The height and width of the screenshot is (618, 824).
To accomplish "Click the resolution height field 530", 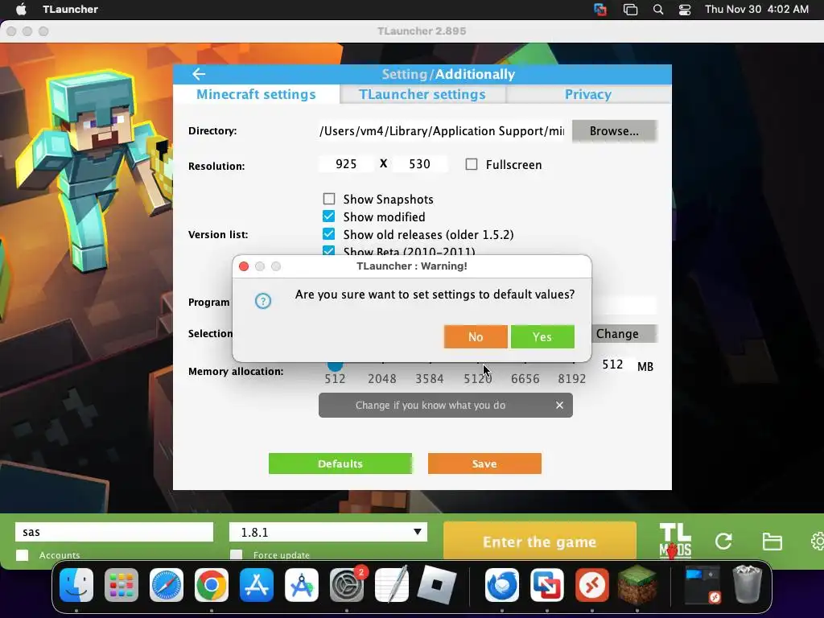I will pos(419,164).
